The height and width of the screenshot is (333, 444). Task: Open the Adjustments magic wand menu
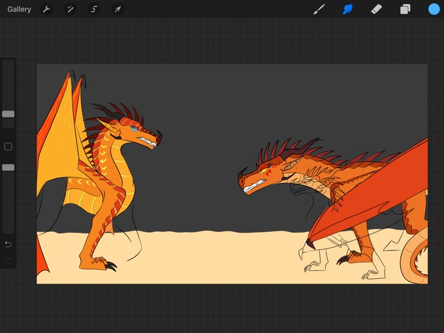pyautogui.click(x=70, y=9)
